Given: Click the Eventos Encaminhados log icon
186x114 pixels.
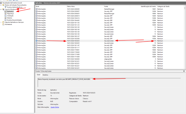Looking at the screenshot, I should pyautogui.click(x=6, y=20).
